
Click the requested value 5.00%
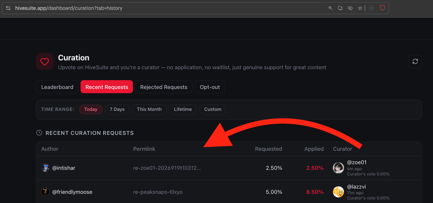pyautogui.click(x=274, y=192)
